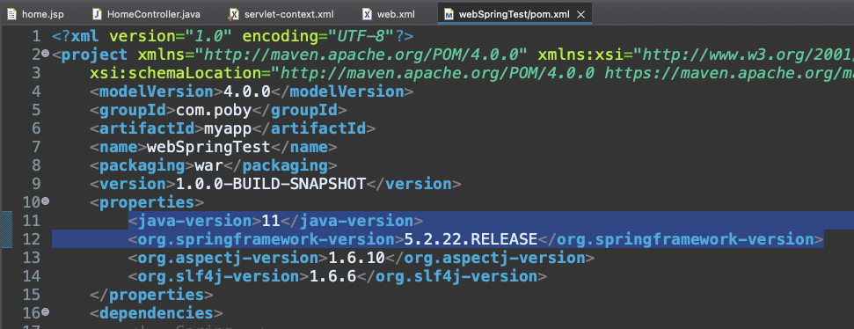The width and height of the screenshot is (854, 329).
Task: Collapse the dependencies element on line 16
Action: (46, 312)
